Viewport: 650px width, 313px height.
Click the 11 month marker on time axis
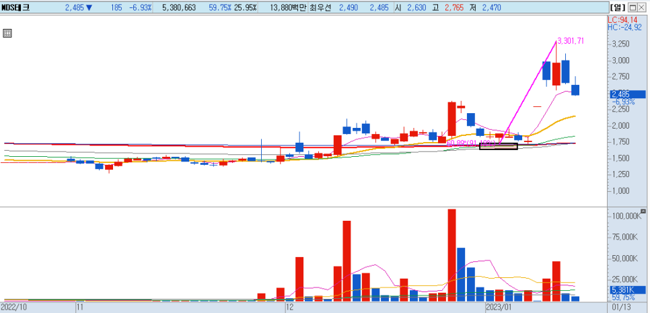coord(81,308)
